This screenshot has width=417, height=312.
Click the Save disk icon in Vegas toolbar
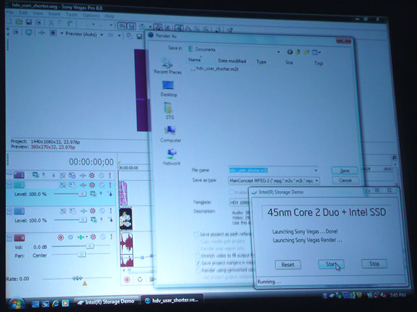[x=29, y=22]
